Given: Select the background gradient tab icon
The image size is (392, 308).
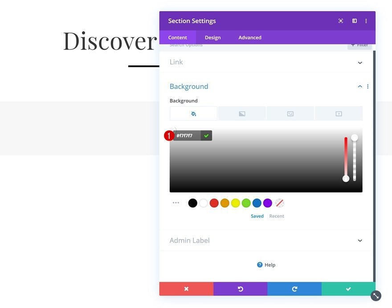Looking at the screenshot, I should (242, 113).
